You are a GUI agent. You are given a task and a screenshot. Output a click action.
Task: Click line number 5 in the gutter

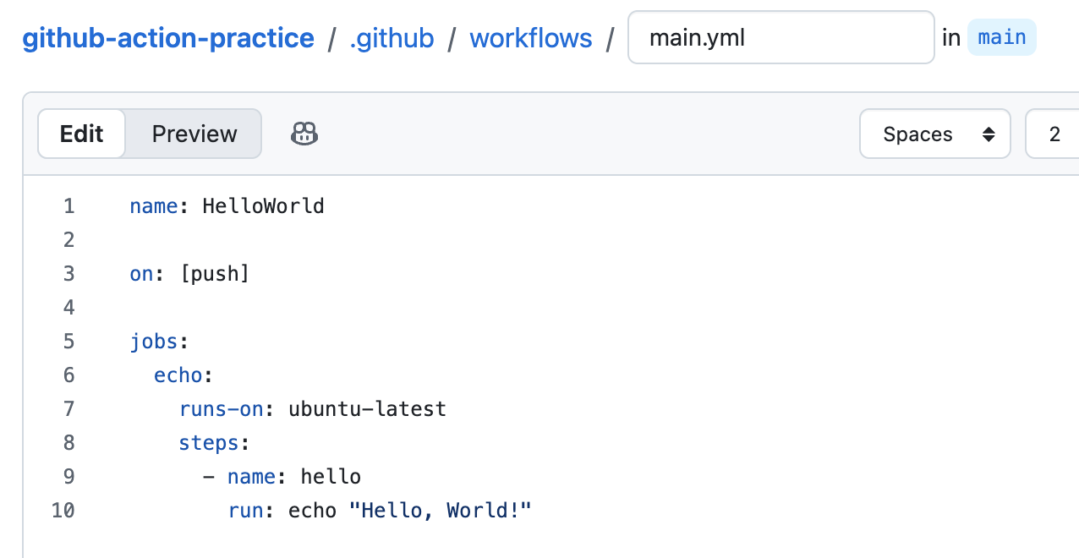click(x=68, y=342)
